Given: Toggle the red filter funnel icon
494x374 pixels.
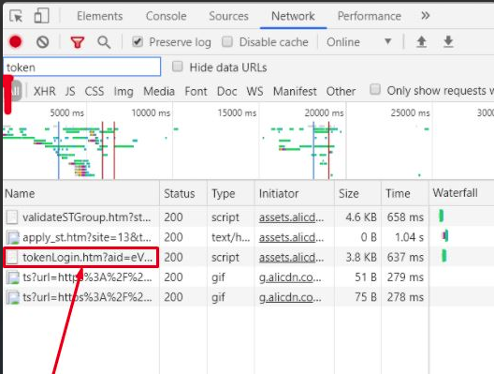Looking at the screenshot, I should (x=78, y=42).
